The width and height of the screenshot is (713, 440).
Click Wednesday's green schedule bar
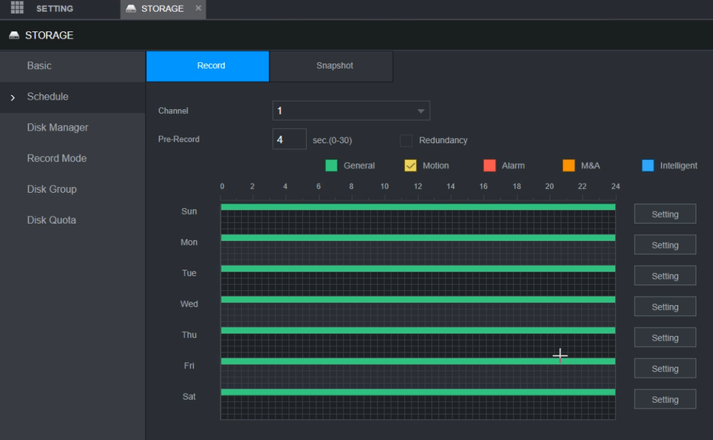pos(417,300)
